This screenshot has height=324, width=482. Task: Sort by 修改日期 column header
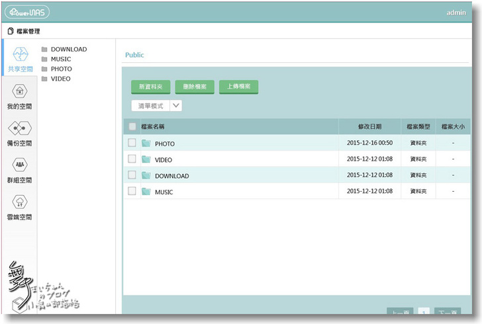[369, 126]
